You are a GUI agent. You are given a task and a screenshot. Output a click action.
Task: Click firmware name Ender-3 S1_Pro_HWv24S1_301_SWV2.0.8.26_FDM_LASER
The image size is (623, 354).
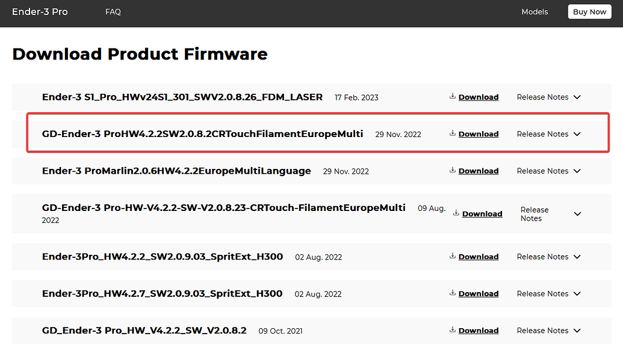(182, 97)
